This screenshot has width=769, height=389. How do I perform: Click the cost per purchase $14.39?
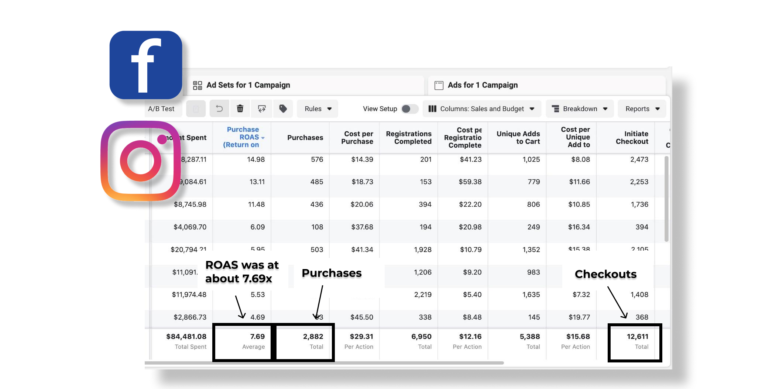pyautogui.click(x=362, y=159)
